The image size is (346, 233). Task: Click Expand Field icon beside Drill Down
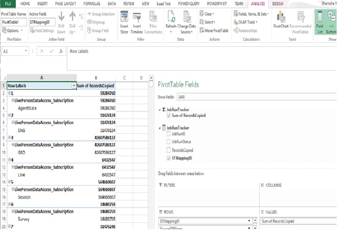(81, 16)
